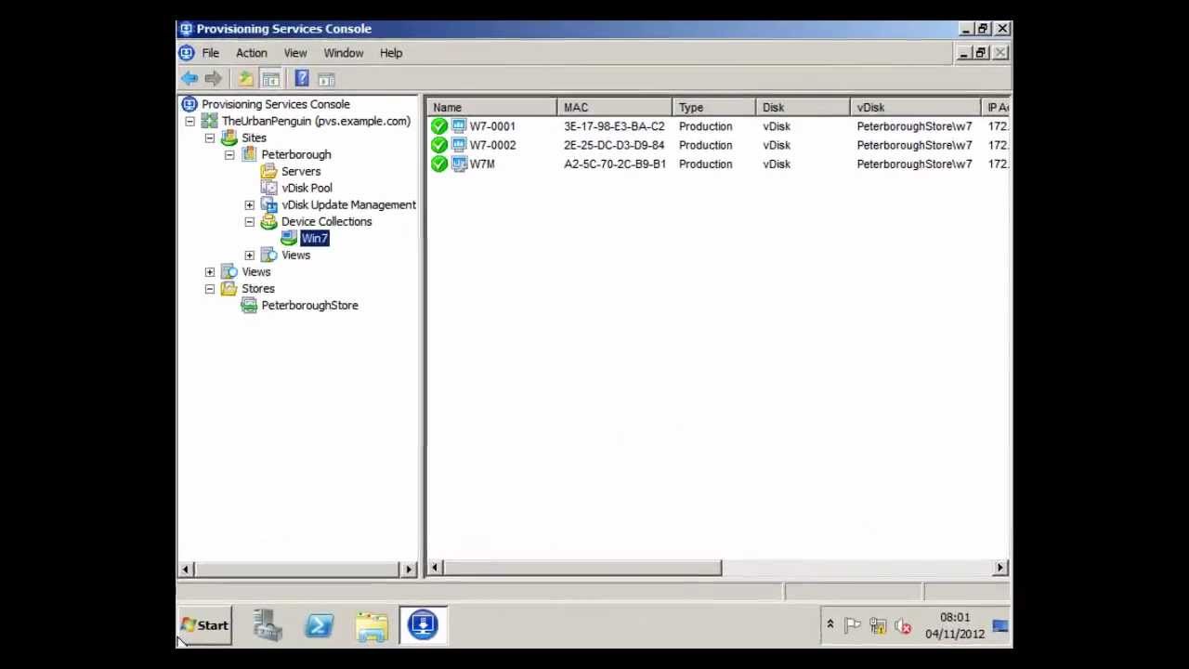This screenshot has width=1189, height=669.
Task: Select the Stores node label
Action: [x=258, y=288]
